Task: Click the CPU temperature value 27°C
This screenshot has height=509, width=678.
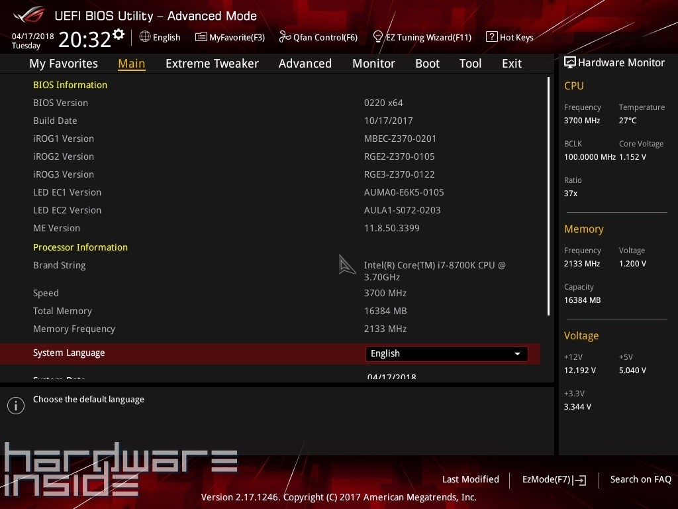Action: click(x=628, y=121)
